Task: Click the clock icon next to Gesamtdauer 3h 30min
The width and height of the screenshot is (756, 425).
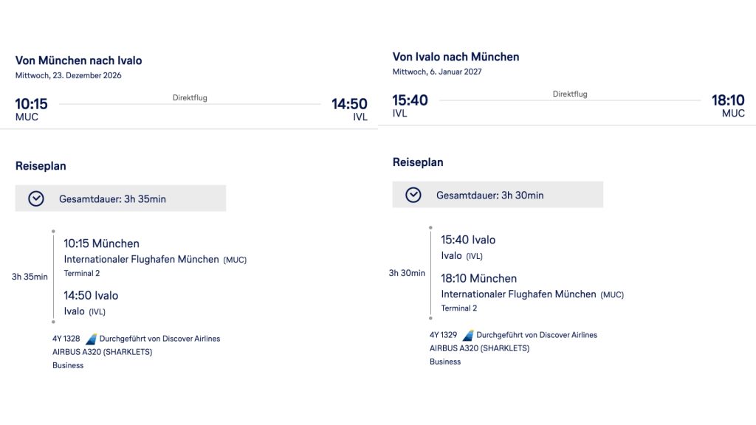Action: (x=412, y=194)
